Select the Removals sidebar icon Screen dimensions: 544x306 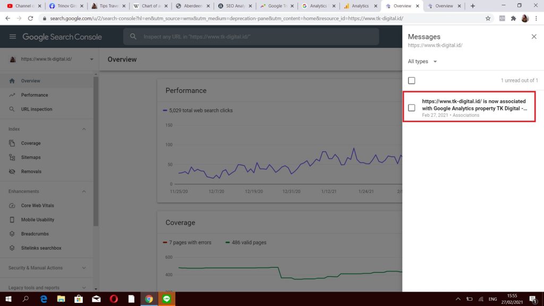coord(12,172)
